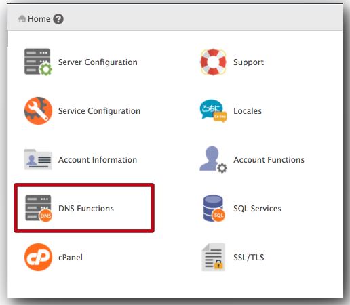This screenshot has height=305, width=350.
Task: Click the Support lifebuoy icon
Action: coord(213,62)
